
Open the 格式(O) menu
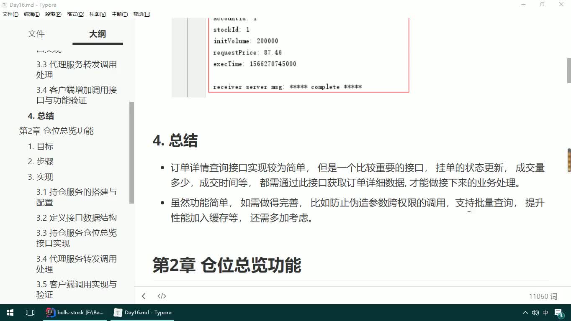75,14
